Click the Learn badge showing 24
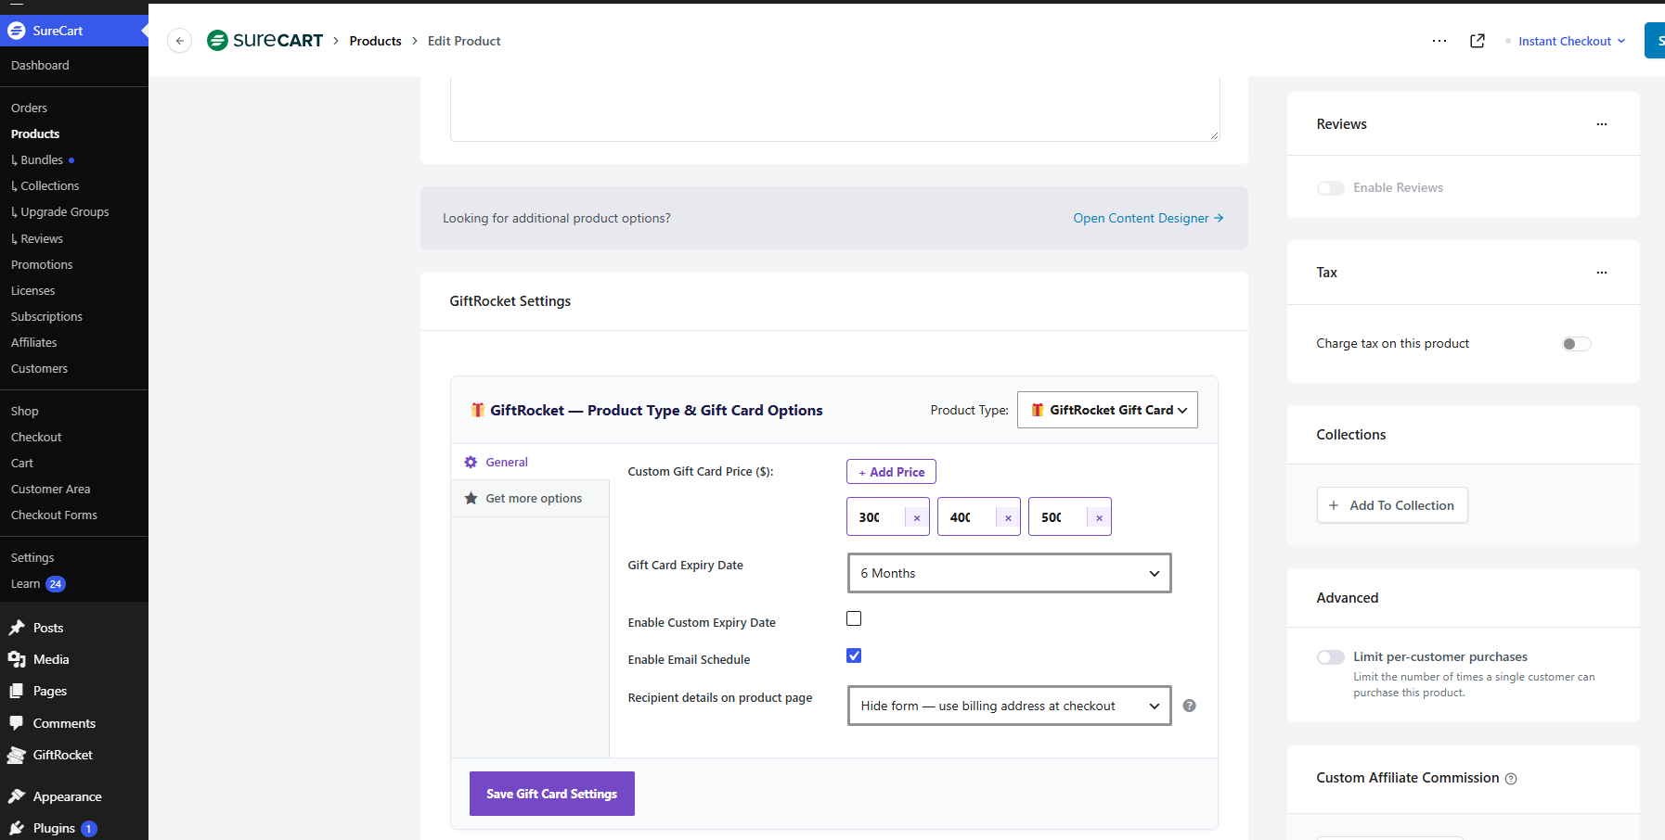1665x840 pixels. [x=56, y=584]
